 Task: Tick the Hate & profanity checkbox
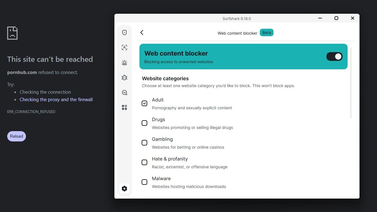(144, 162)
